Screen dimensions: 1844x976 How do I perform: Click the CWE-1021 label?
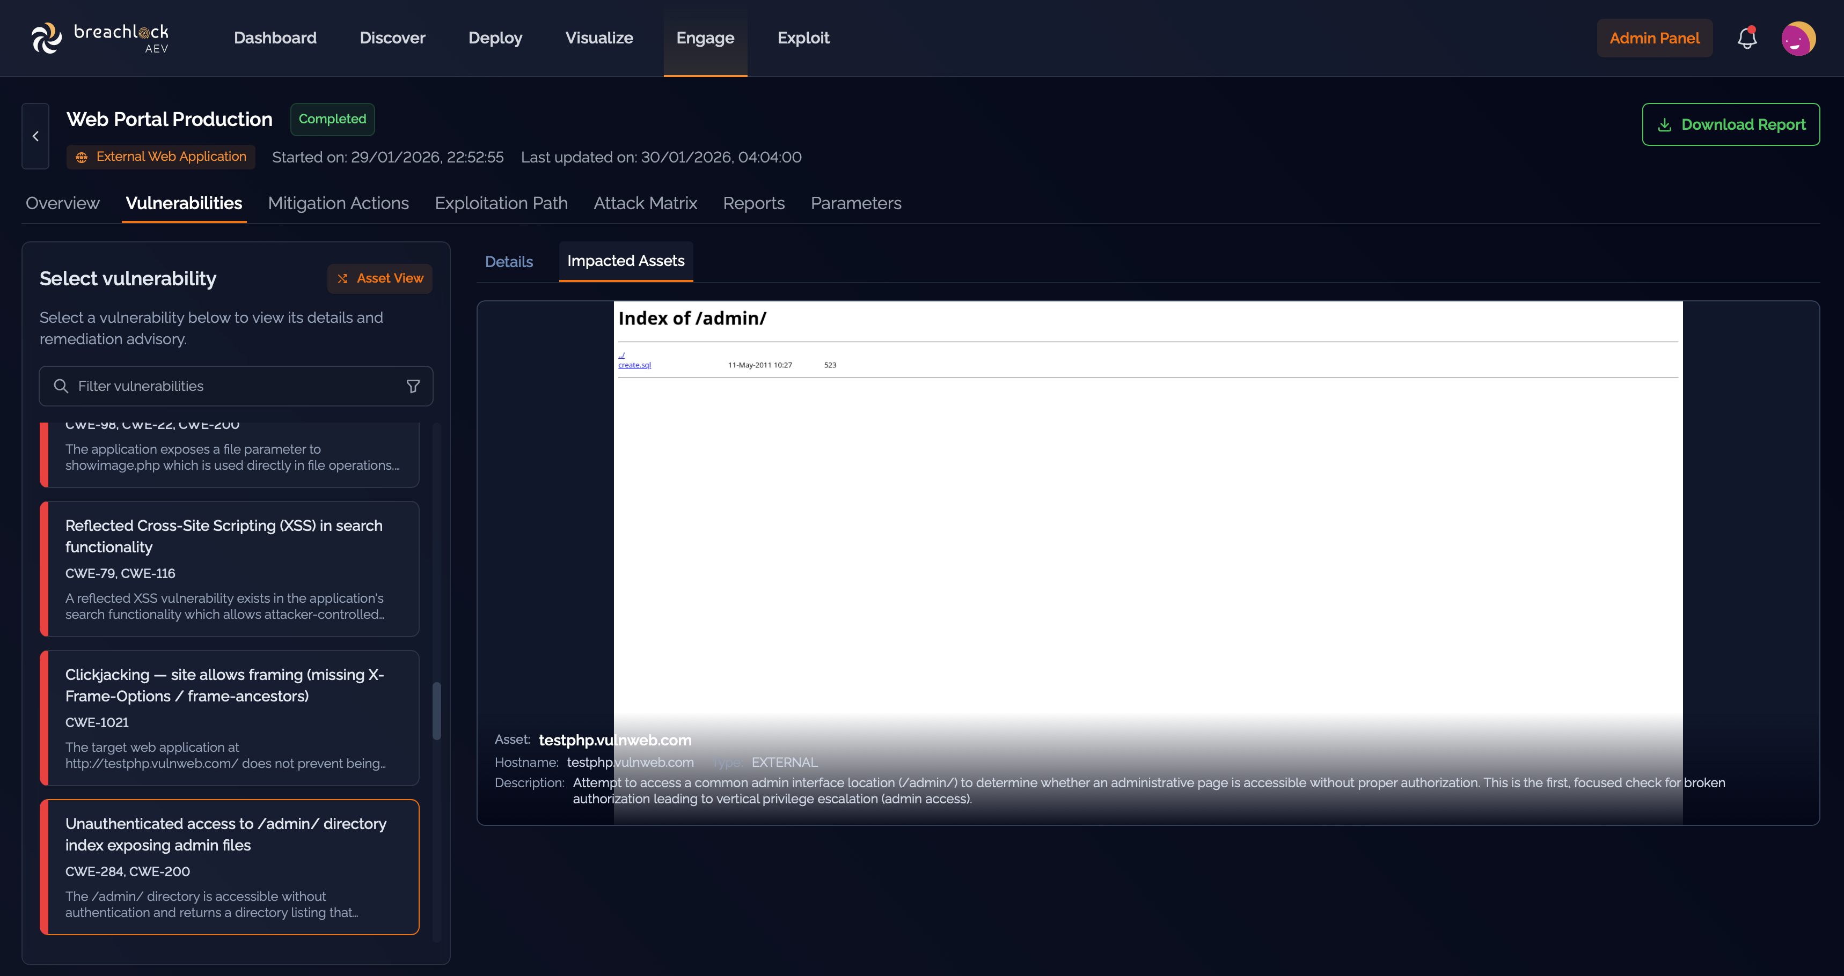(x=97, y=723)
